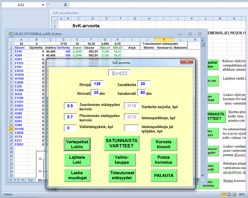Click Vartepaikat Lokiin button

(77, 144)
